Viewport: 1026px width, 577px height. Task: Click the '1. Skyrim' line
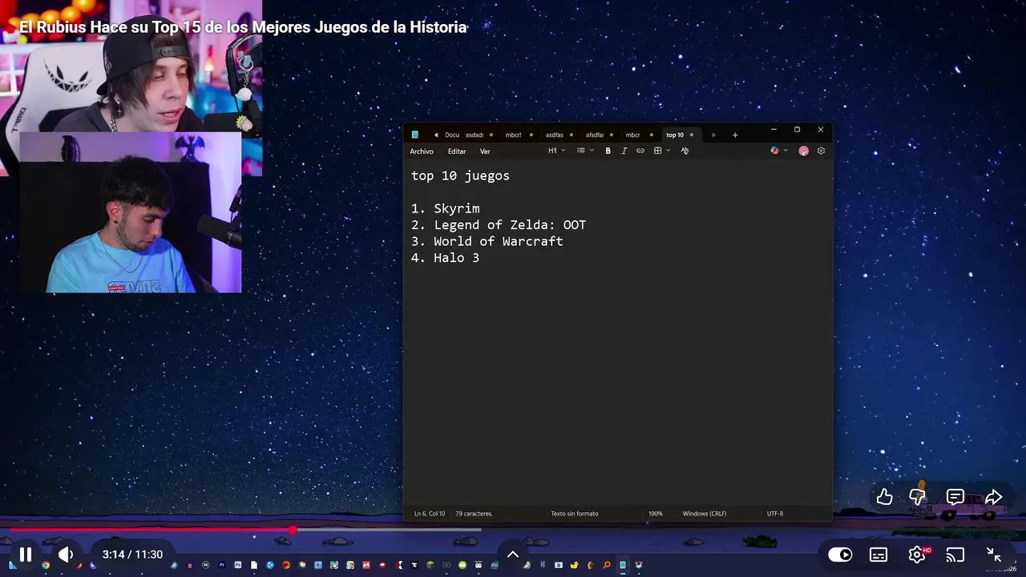(446, 208)
